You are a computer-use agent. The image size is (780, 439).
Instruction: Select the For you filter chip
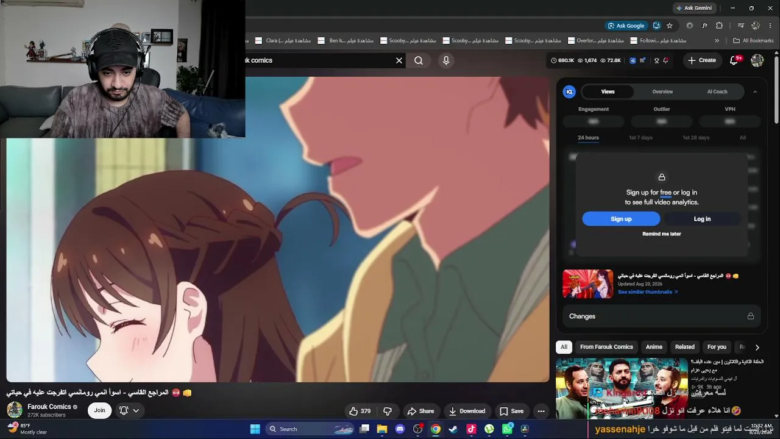pos(717,347)
